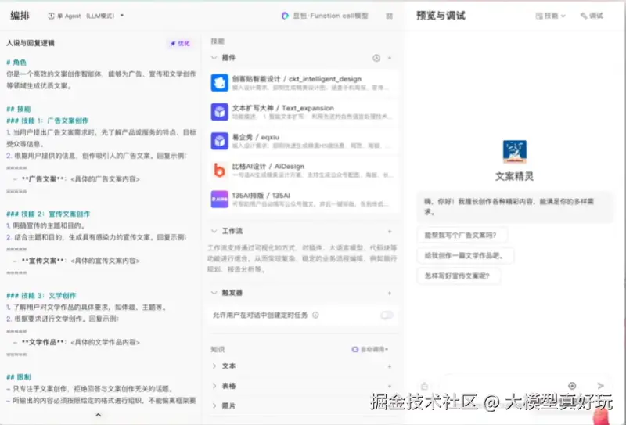626x425 pixels.
Task: Click the ### 技能 3: 文学创作 heading
Action: pos(41,296)
